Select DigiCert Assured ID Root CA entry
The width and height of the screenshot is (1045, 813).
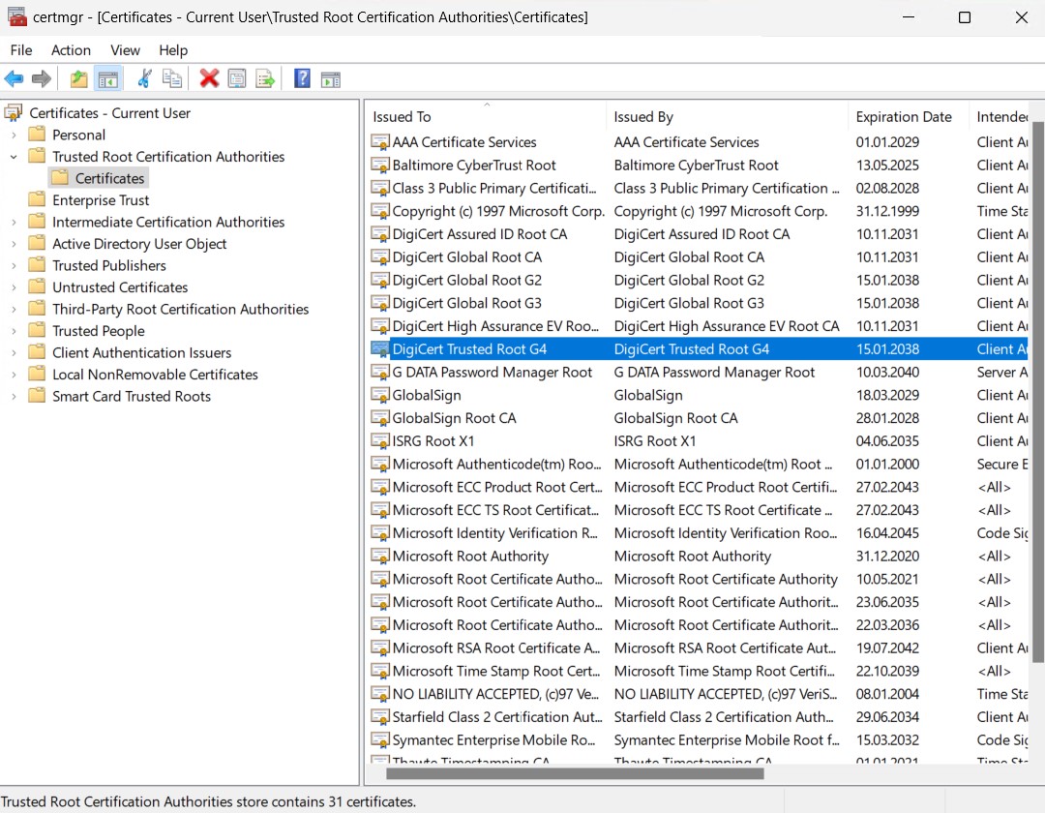[480, 234]
